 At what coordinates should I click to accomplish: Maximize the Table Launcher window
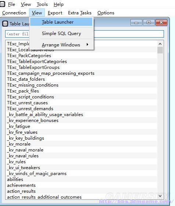[149, 22]
